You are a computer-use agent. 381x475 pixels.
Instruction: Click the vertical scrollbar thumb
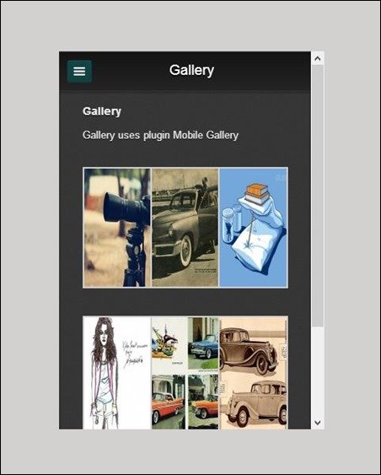318,196
